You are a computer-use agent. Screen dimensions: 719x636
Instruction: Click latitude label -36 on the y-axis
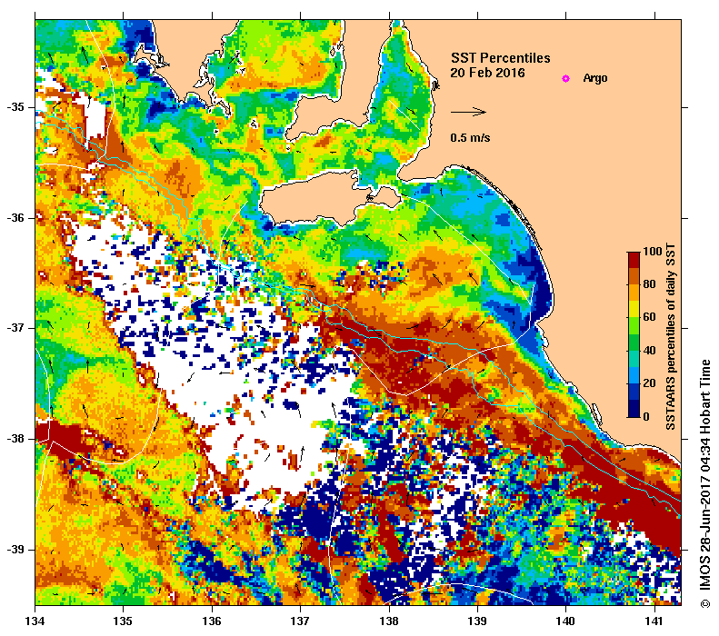(15, 218)
